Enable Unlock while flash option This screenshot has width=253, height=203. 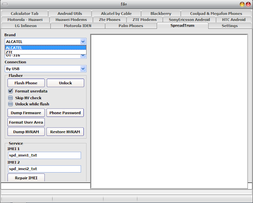[x=11, y=104]
